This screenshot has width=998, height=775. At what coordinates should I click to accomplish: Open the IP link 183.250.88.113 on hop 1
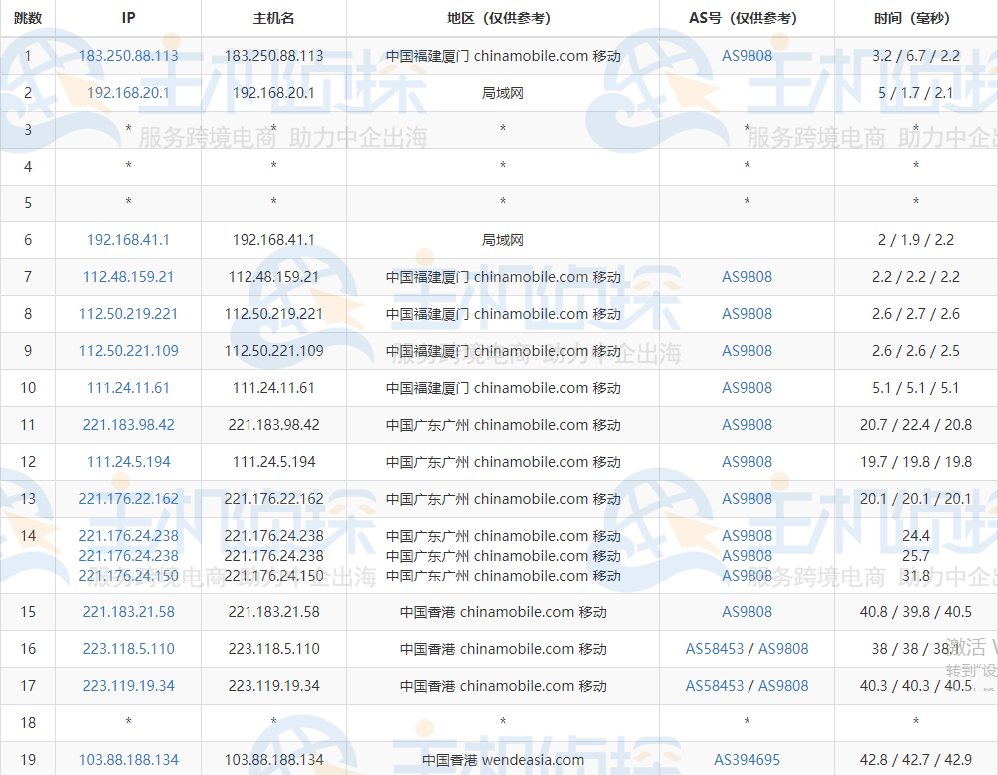(128, 56)
